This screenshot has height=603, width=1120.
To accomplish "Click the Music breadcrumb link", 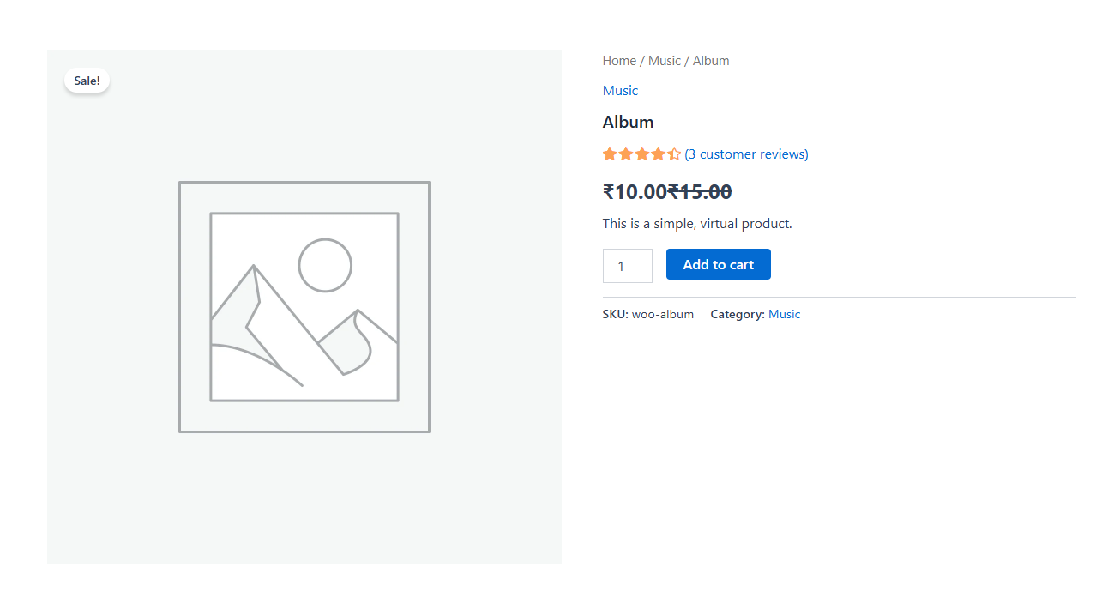I will click(665, 60).
